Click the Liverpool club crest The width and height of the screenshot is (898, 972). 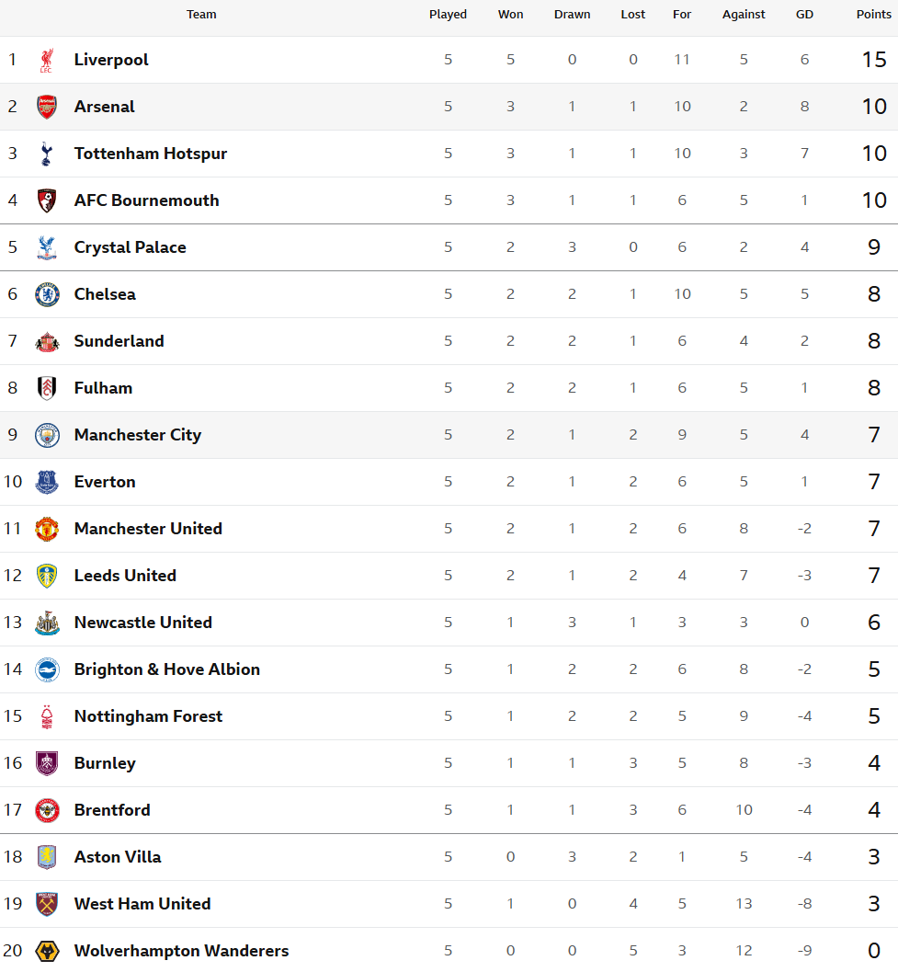click(47, 60)
